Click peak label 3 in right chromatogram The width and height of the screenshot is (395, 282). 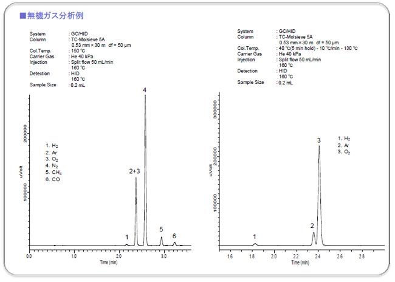(318, 140)
